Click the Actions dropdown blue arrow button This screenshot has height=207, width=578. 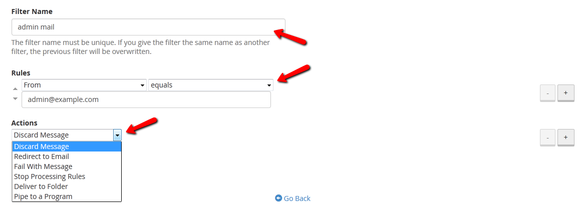click(x=117, y=135)
